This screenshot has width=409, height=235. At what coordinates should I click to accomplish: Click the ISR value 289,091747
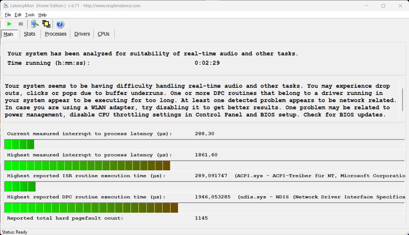211,176
